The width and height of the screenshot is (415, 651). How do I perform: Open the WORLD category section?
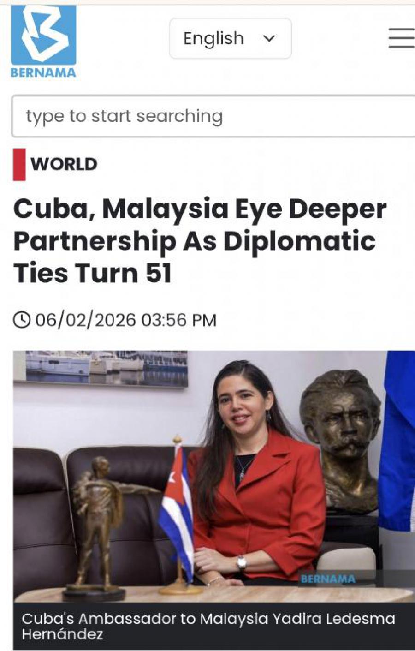point(64,164)
